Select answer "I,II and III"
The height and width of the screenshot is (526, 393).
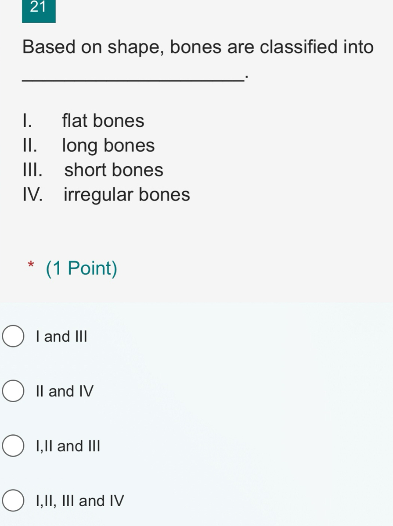[13, 446]
